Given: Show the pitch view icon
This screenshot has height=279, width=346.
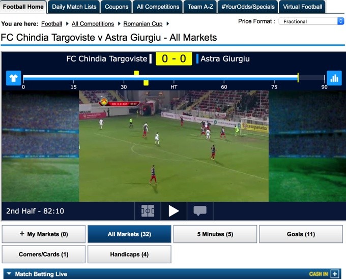Looking at the screenshot, I should click(x=148, y=211).
